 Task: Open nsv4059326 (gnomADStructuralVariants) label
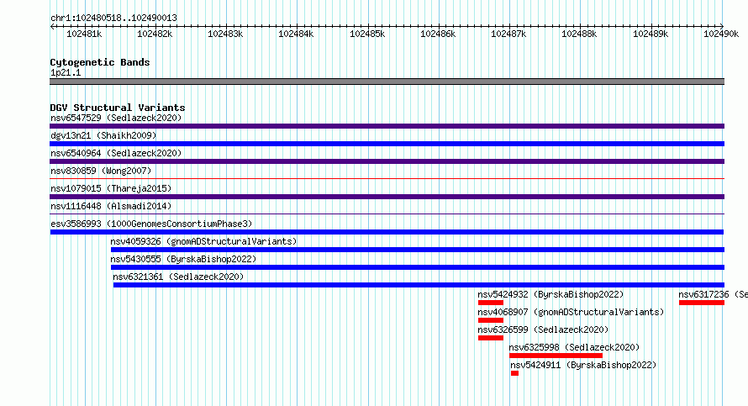203,241
